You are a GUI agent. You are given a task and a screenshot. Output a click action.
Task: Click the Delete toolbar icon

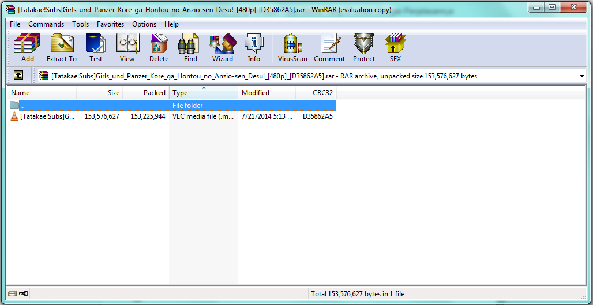[159, 48]
